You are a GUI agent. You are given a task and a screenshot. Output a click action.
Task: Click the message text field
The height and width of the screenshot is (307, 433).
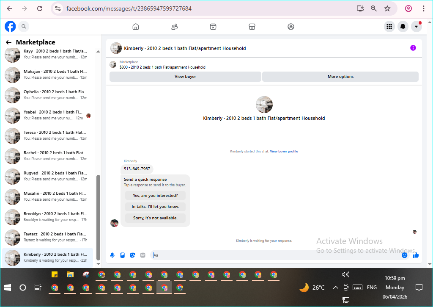276,255
